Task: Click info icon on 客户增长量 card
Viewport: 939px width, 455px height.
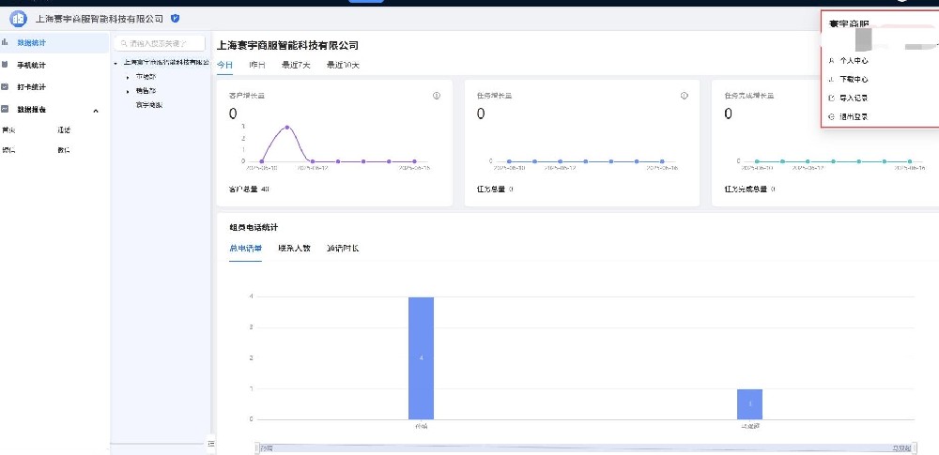Action: click(437, 96)
